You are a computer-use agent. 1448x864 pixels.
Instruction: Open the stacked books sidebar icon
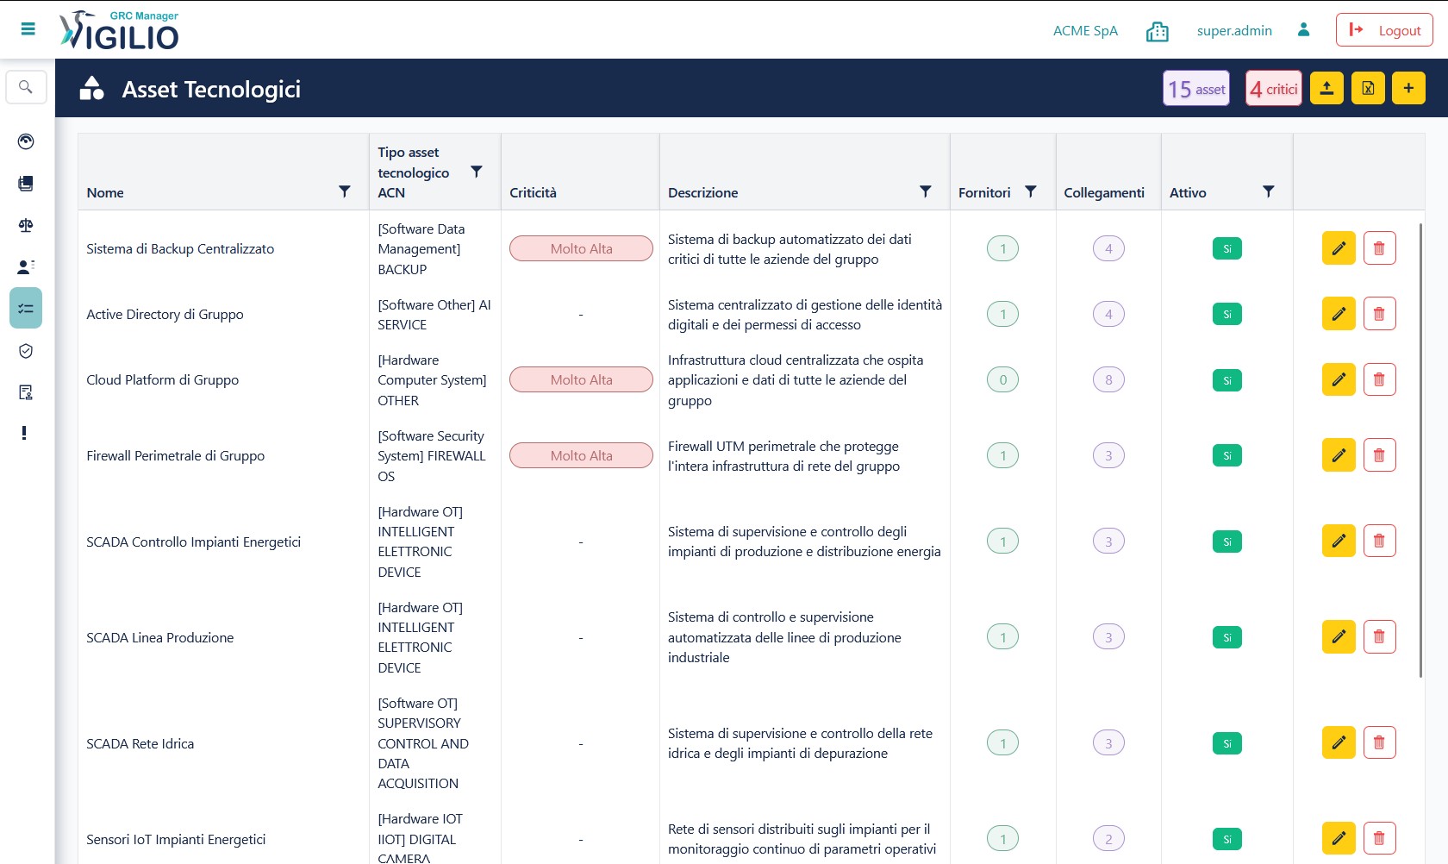tap(26, 183)
